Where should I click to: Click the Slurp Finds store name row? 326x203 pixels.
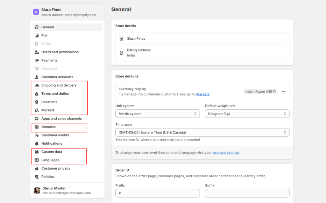tap(202, 38)
